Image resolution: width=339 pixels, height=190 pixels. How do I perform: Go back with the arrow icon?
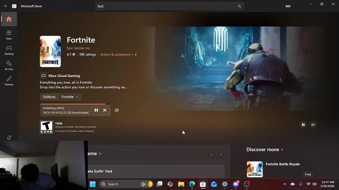[6, 6]
